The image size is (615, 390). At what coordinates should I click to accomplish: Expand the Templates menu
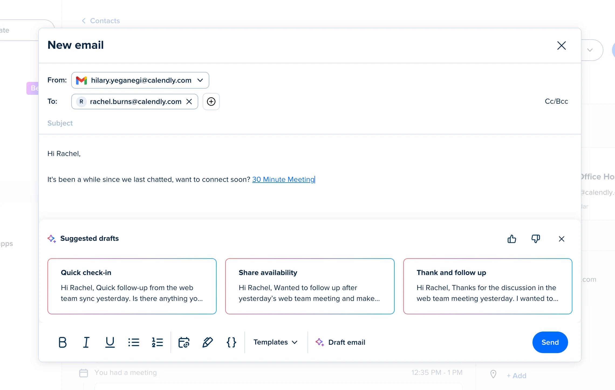(275, 342)
